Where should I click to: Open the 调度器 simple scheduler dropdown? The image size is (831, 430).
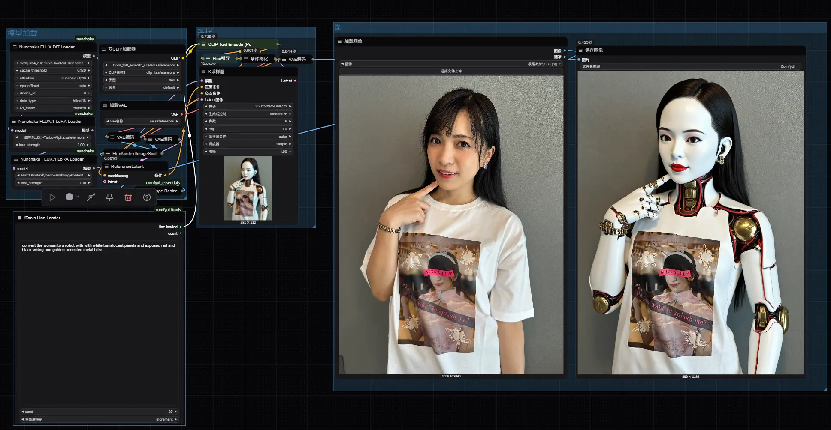click(248, 144)
